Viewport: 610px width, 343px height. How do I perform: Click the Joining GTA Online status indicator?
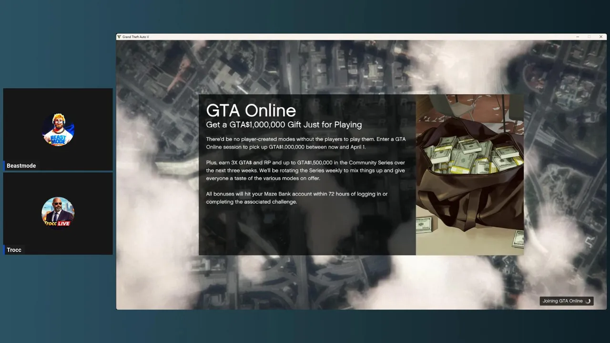[x=567, y=301]
